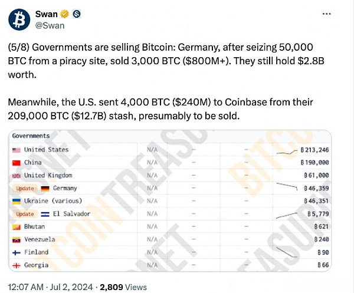Open the embedded Governments table image

[170, 201]
